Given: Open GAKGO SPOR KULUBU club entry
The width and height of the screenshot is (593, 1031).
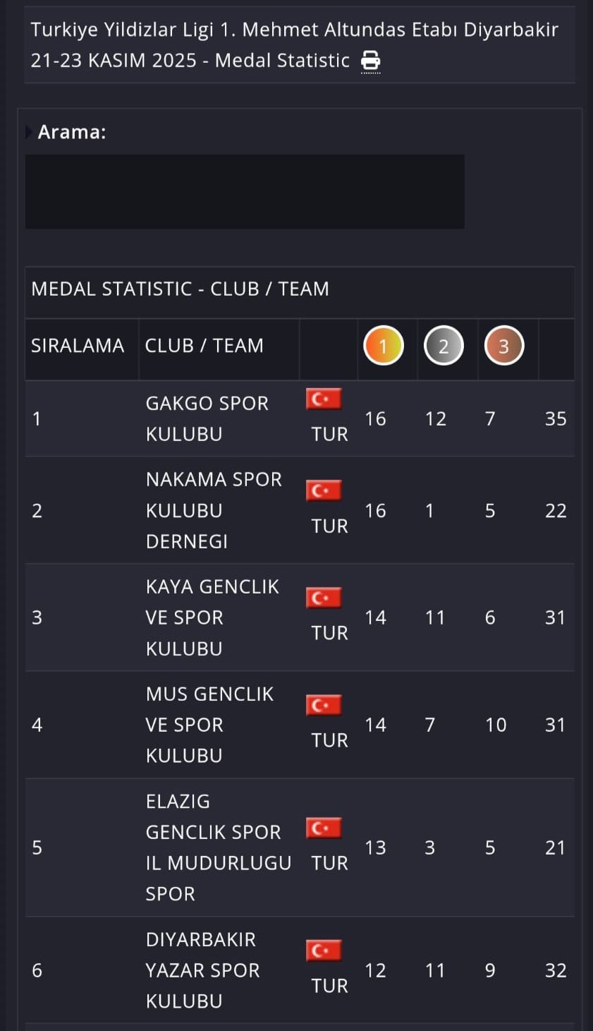Looking at the screenshot, I should [207, 418].
